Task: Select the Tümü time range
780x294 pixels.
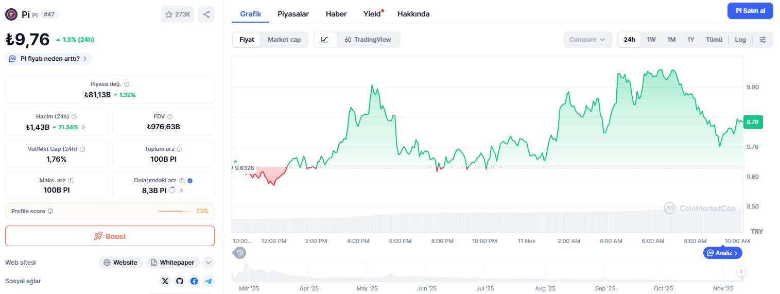Action: pyautogui.click(x=714, y=40)
